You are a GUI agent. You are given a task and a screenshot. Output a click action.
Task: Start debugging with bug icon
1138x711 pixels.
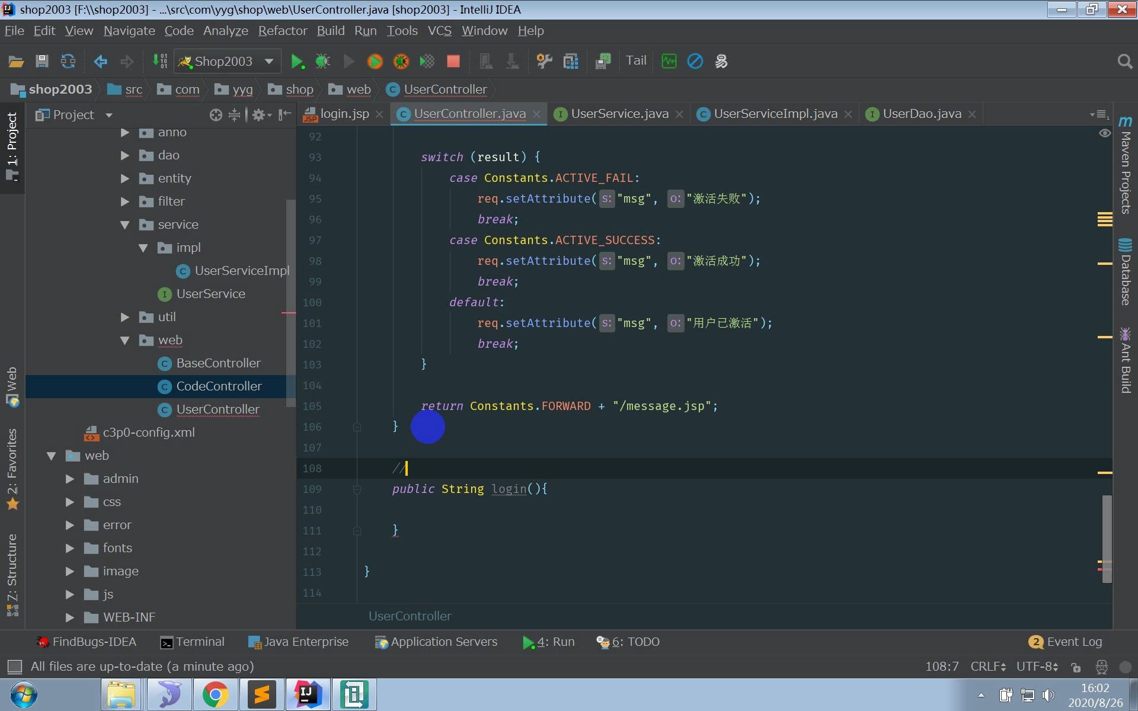tap(322, 61)
